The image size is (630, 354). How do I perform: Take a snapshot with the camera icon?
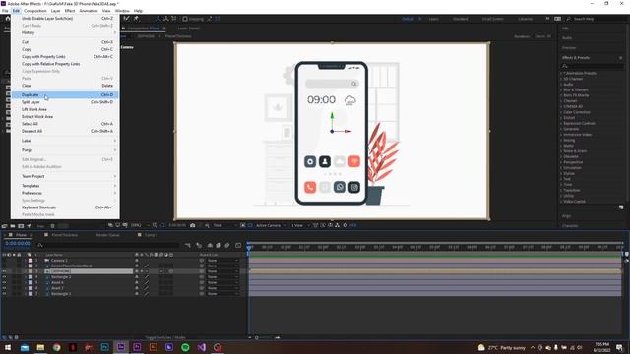[193, 225]
